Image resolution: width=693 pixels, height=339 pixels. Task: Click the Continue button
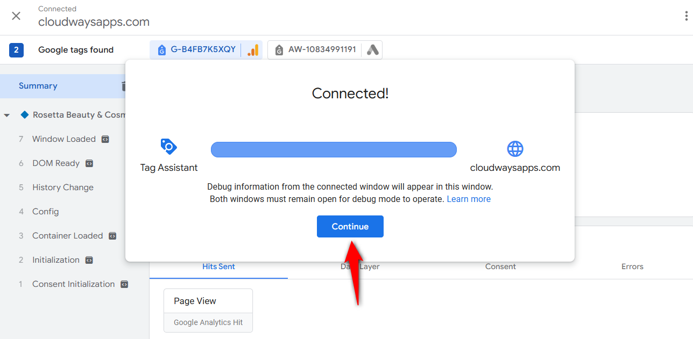350,227
